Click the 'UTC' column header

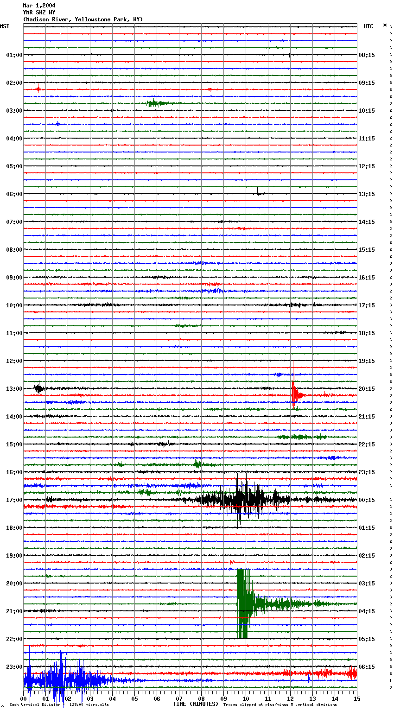[x=369, y=26]
